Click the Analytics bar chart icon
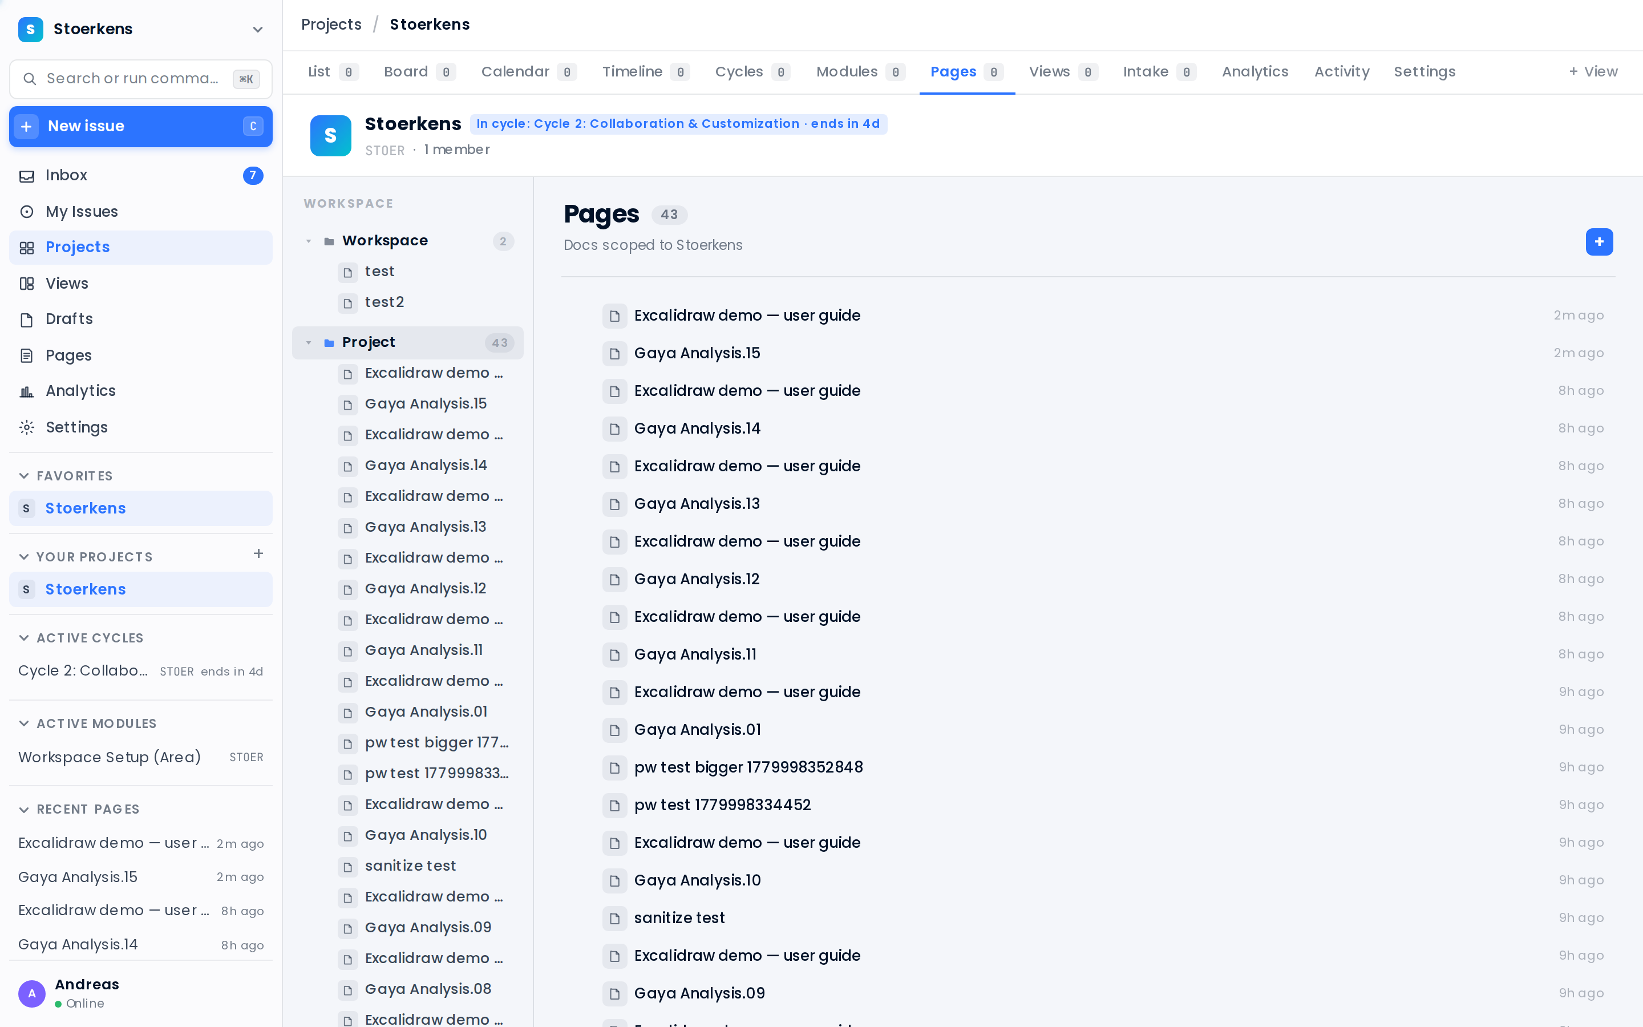The width and height of the screenshot is (1643, 1027). point(26,391)
